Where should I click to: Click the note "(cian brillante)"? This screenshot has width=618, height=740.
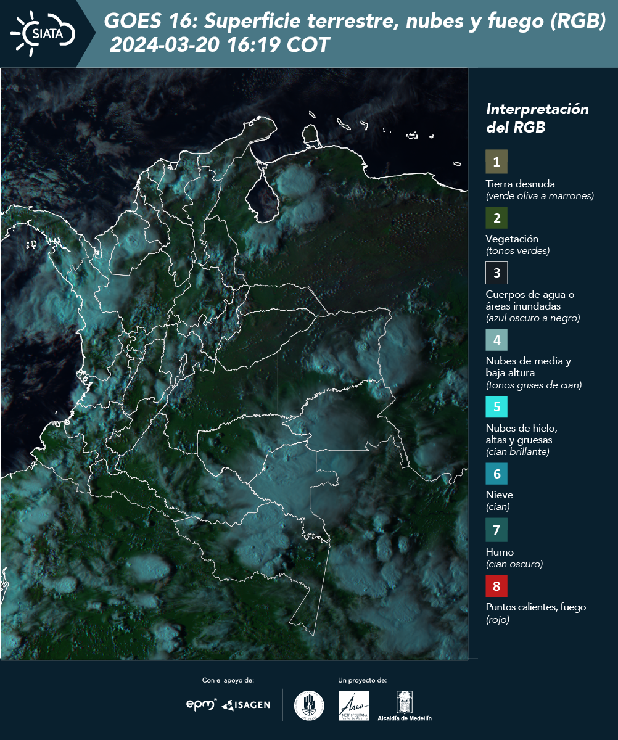(x=517, y=452)
